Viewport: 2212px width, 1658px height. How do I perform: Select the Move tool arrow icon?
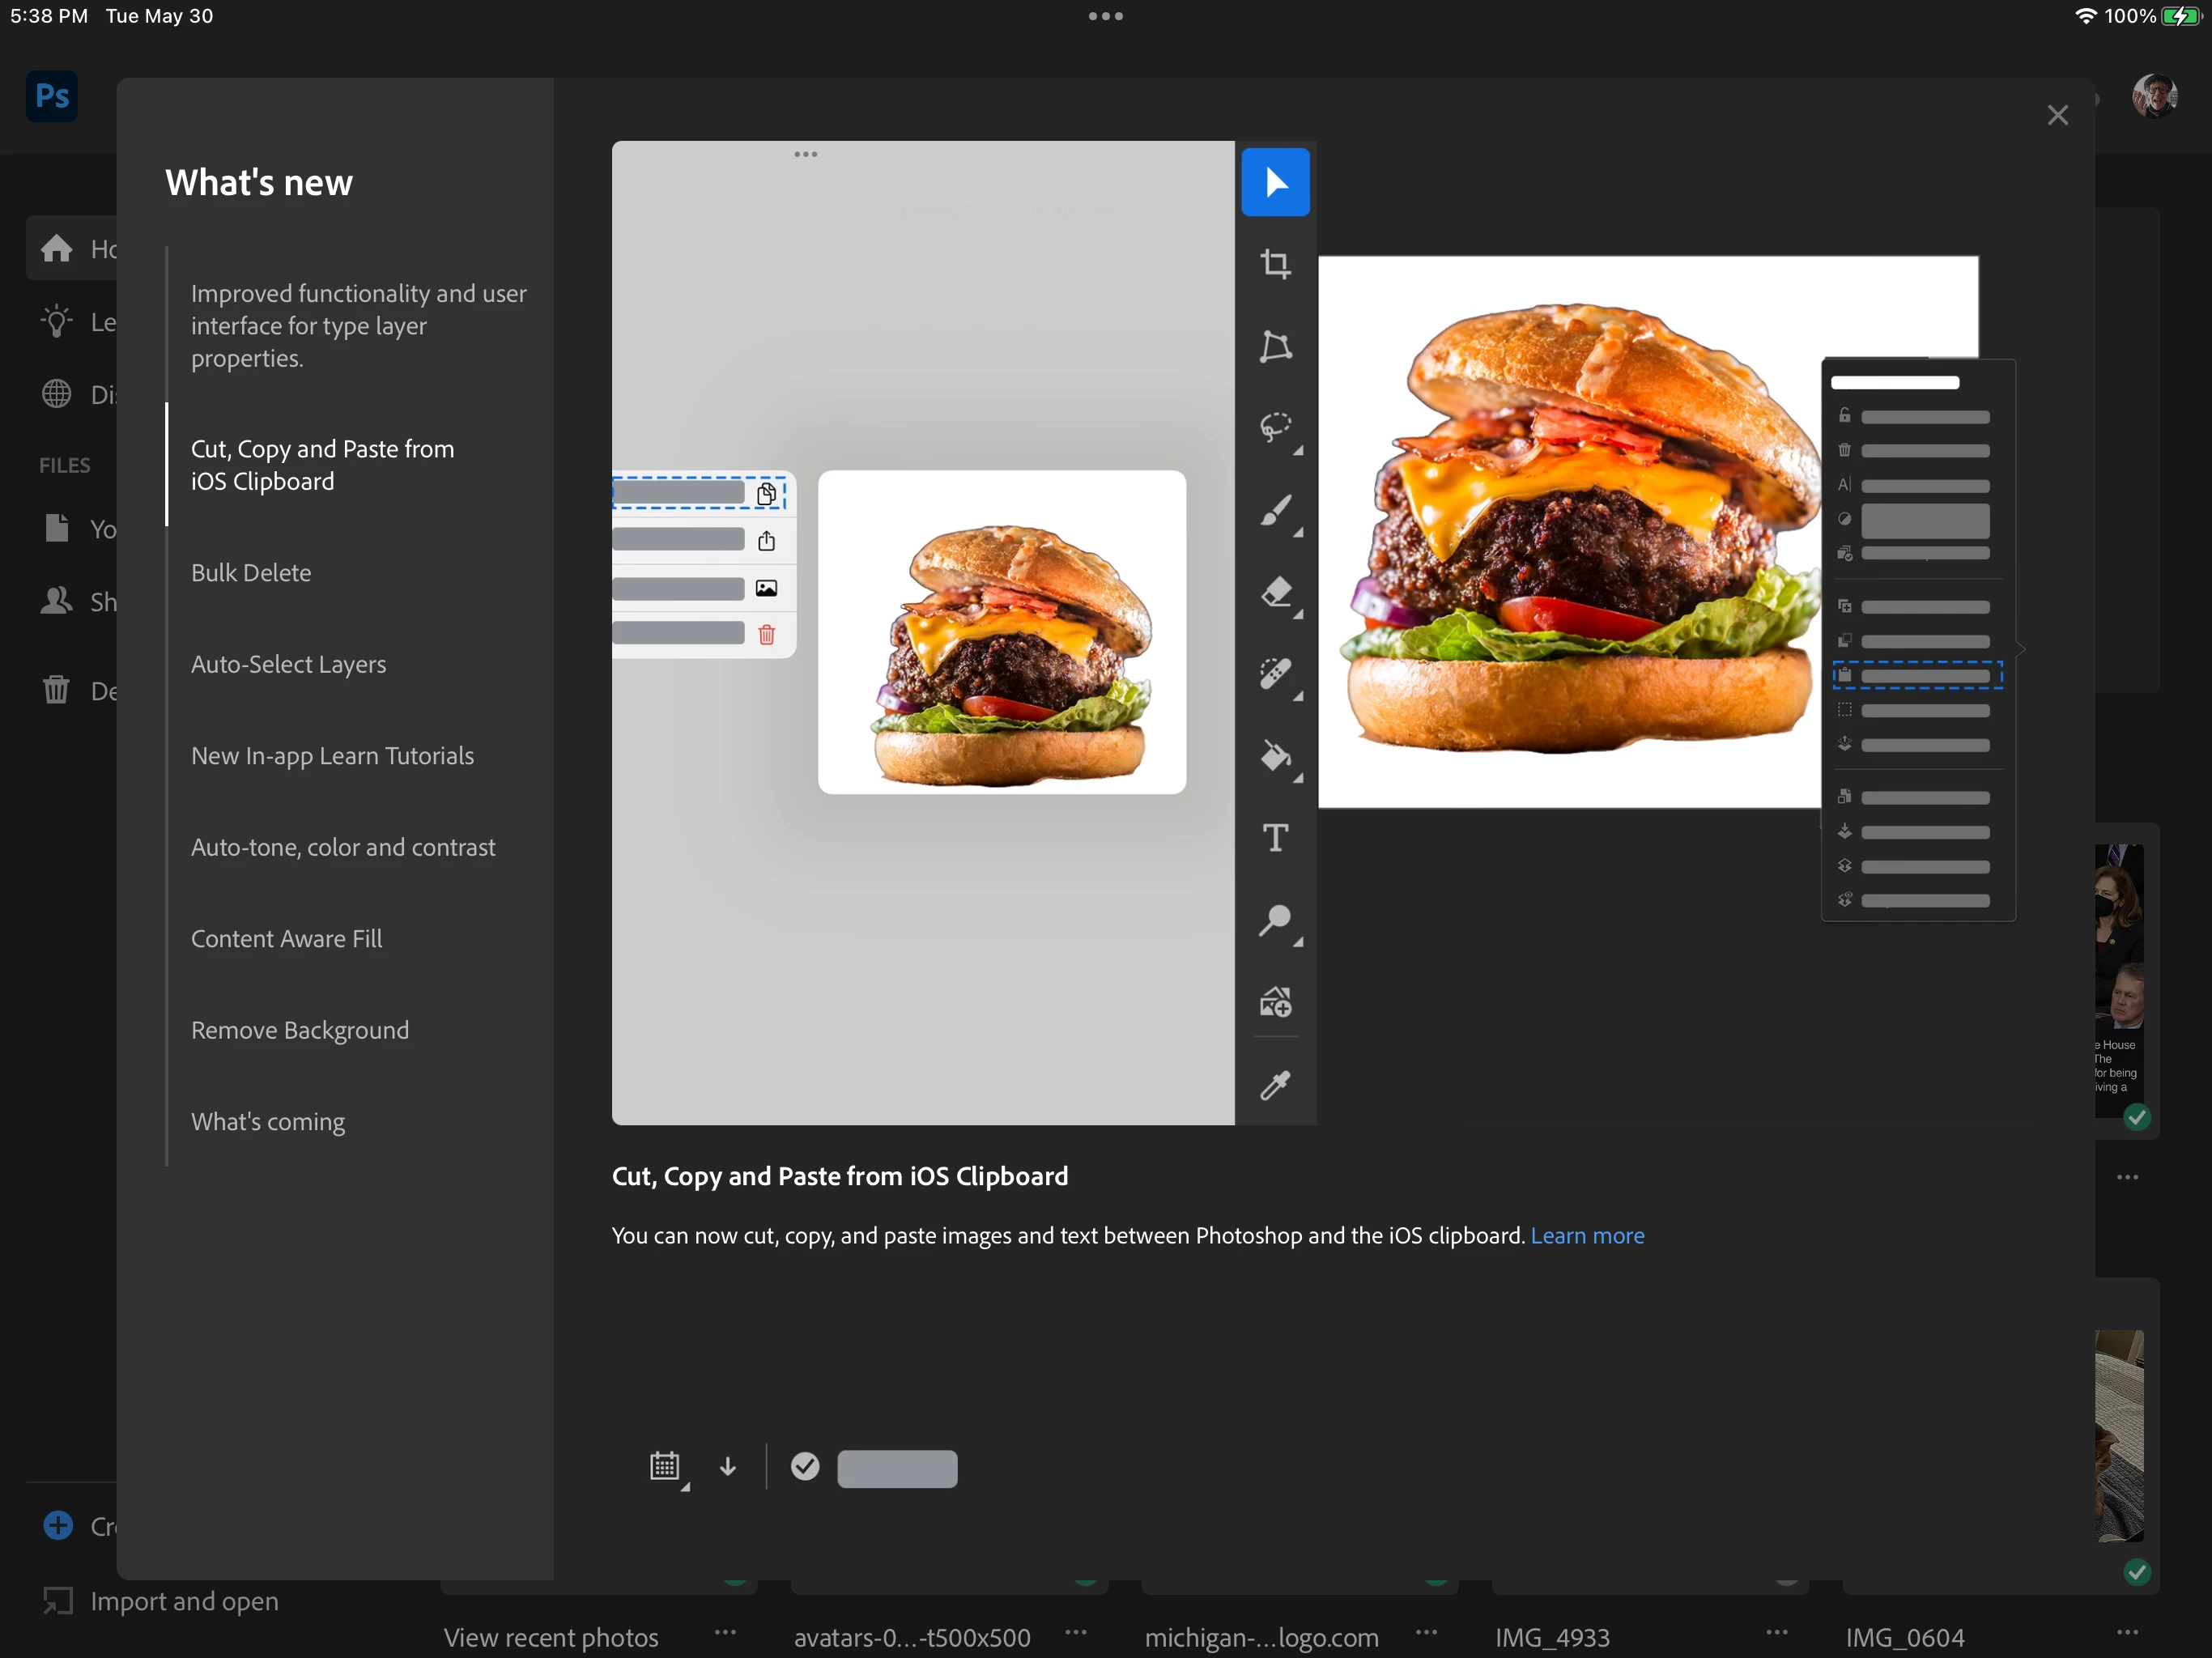[x=1275, y=182]
